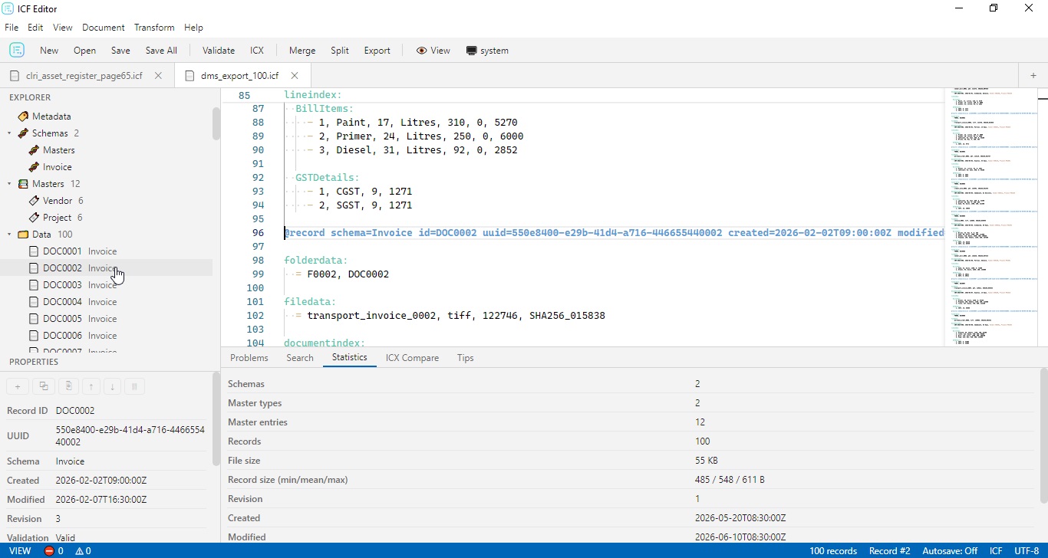The width and height of the screenshot is (1048, 558).
Task: Click the Records statistic value 100
Action: pos(703,441)
